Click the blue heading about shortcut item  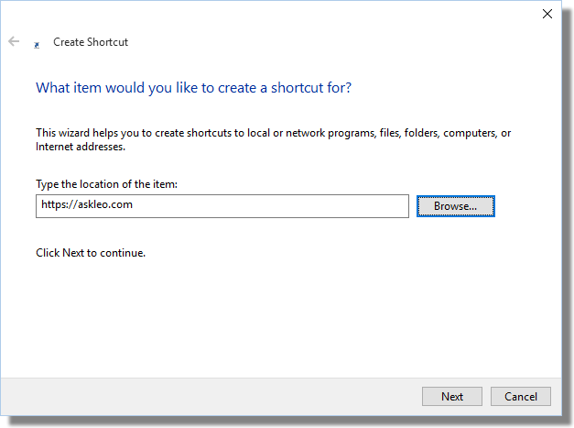[x=194, y=88]
